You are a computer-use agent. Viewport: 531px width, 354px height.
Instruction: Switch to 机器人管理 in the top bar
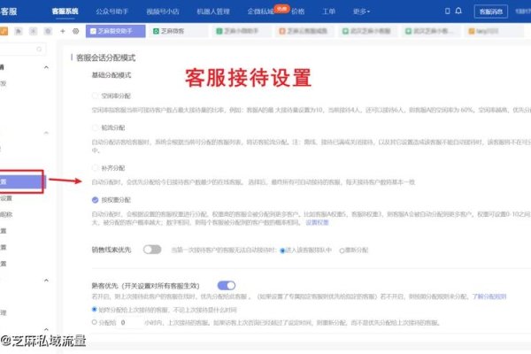pos(213,12)
